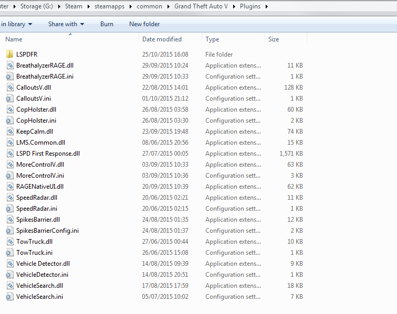Navigate to Steam in address bar
Screen dimensions: 397x314
74,6
